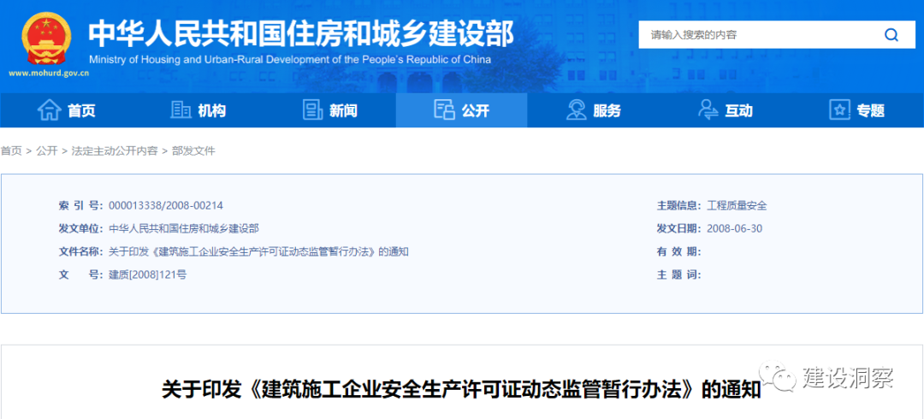Click the bold article heading 关于印发…的通知

tap(462, 390)
